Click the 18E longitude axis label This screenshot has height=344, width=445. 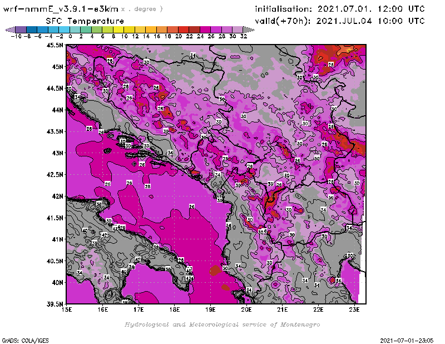click(x=175, y=309)
